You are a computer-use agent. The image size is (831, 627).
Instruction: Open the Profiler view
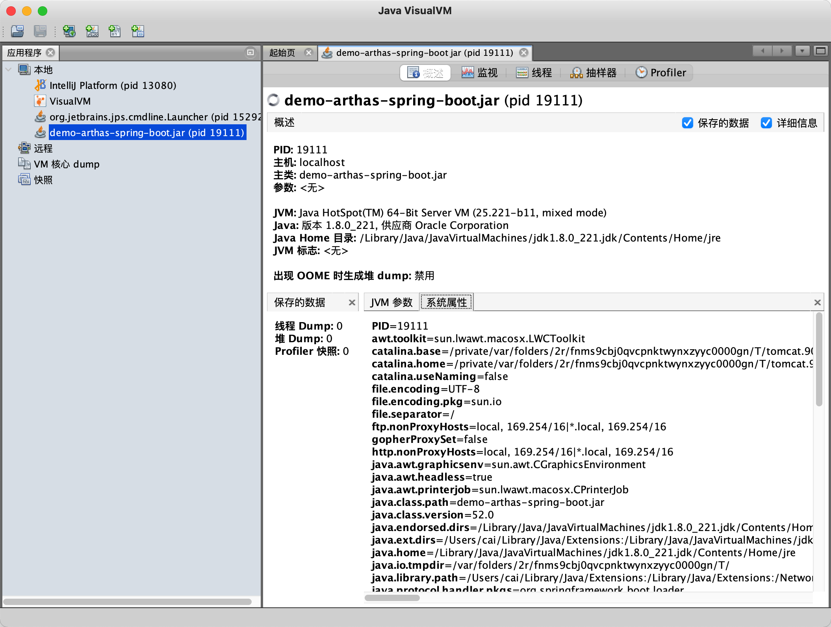coord(661,73)
